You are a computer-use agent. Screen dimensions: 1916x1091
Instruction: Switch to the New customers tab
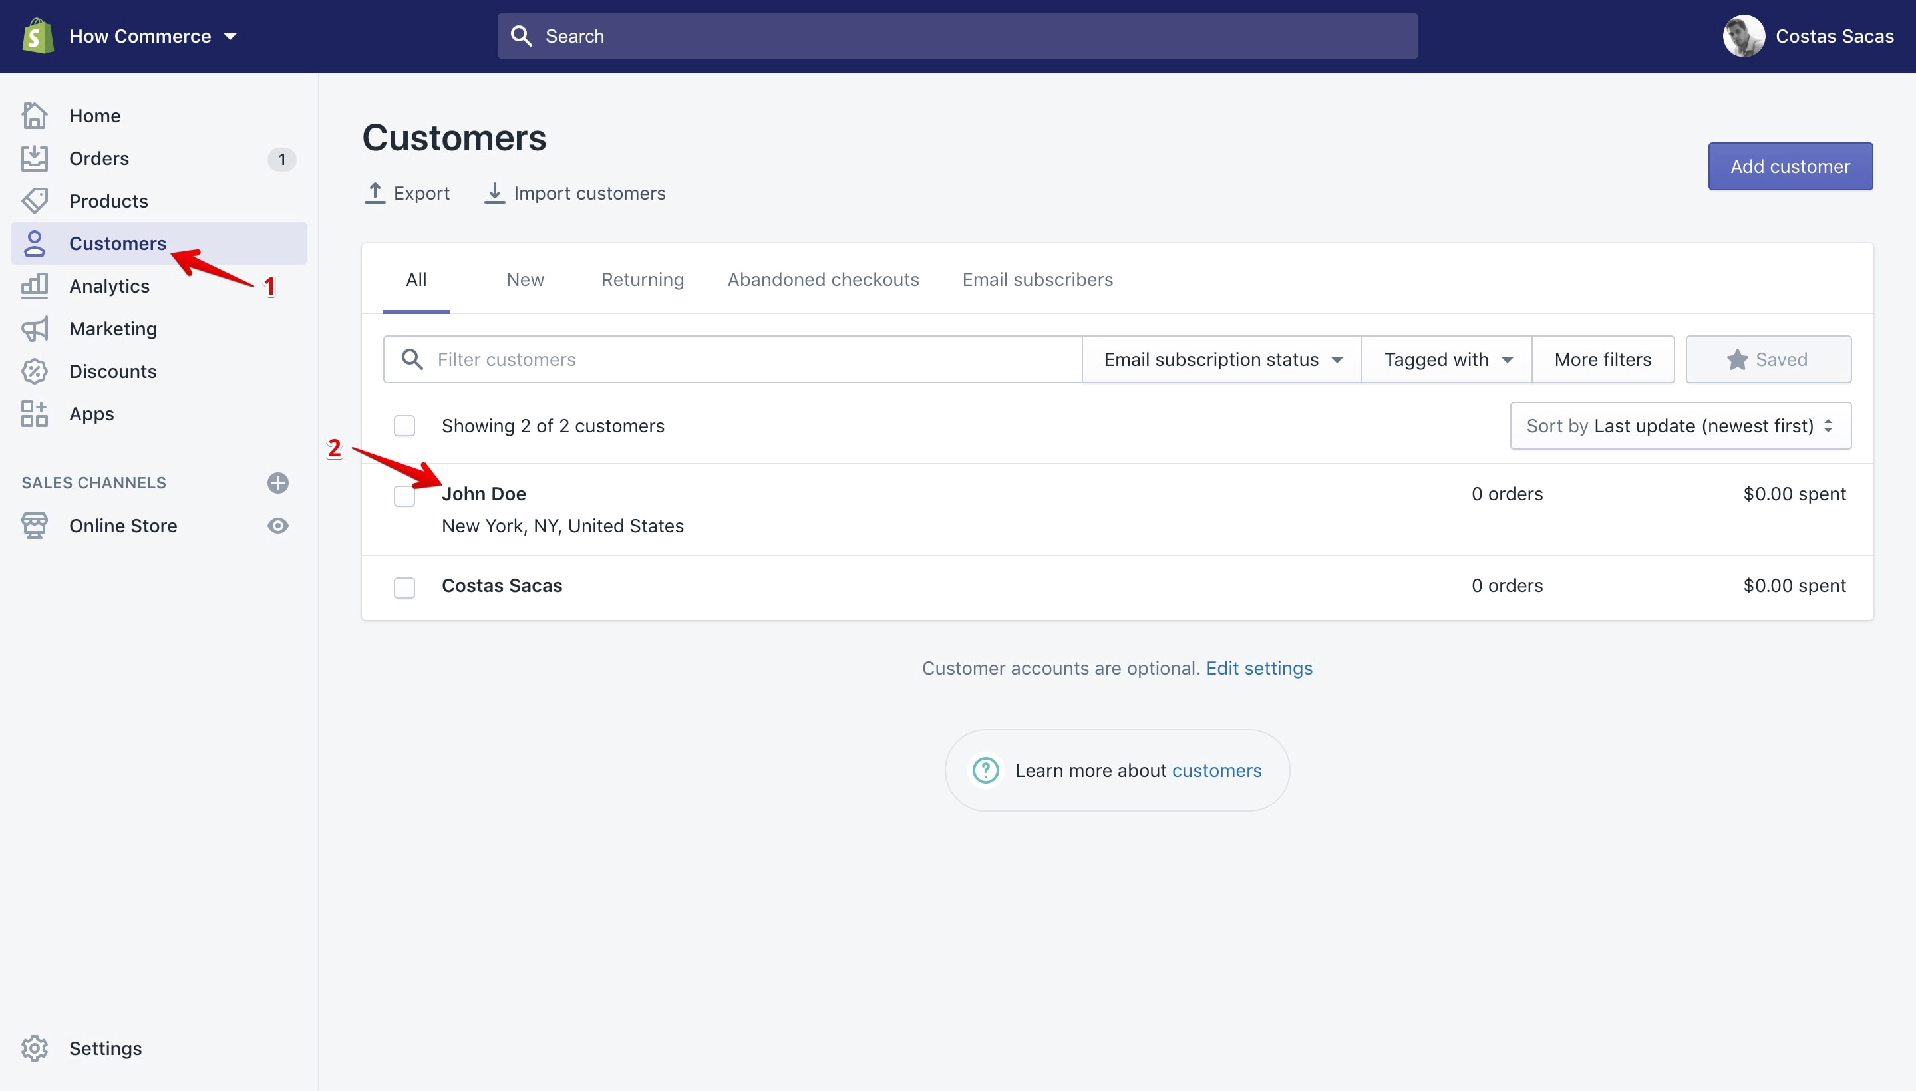[526, 279]
